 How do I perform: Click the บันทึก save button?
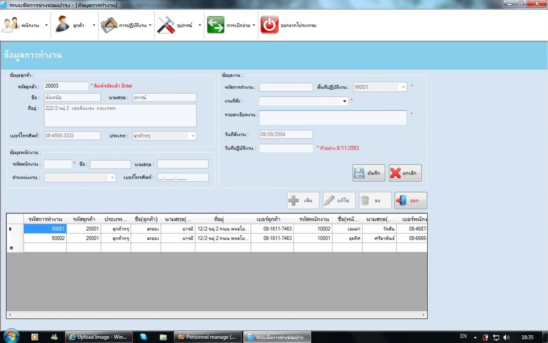coord(369,173)
